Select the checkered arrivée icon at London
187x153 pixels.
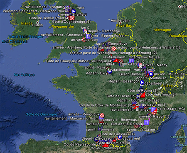coord(84,40)
